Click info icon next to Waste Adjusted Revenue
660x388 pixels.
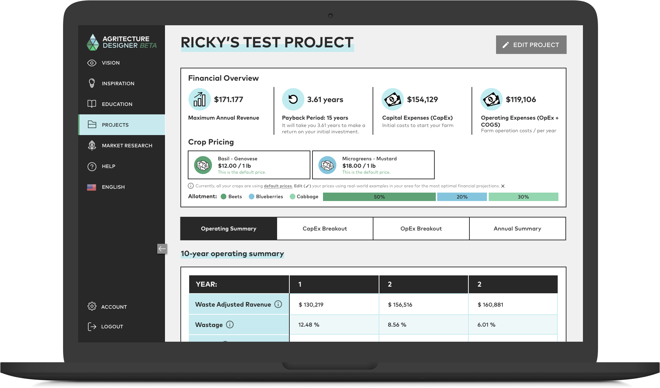(x=278, y=304)
